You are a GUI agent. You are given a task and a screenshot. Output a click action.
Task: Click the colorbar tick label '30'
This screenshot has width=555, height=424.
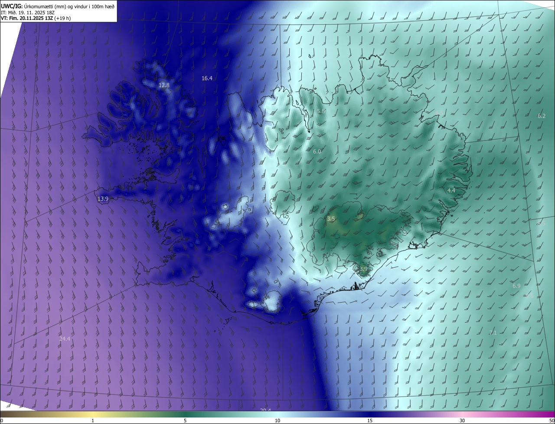(x=462, y=421)
